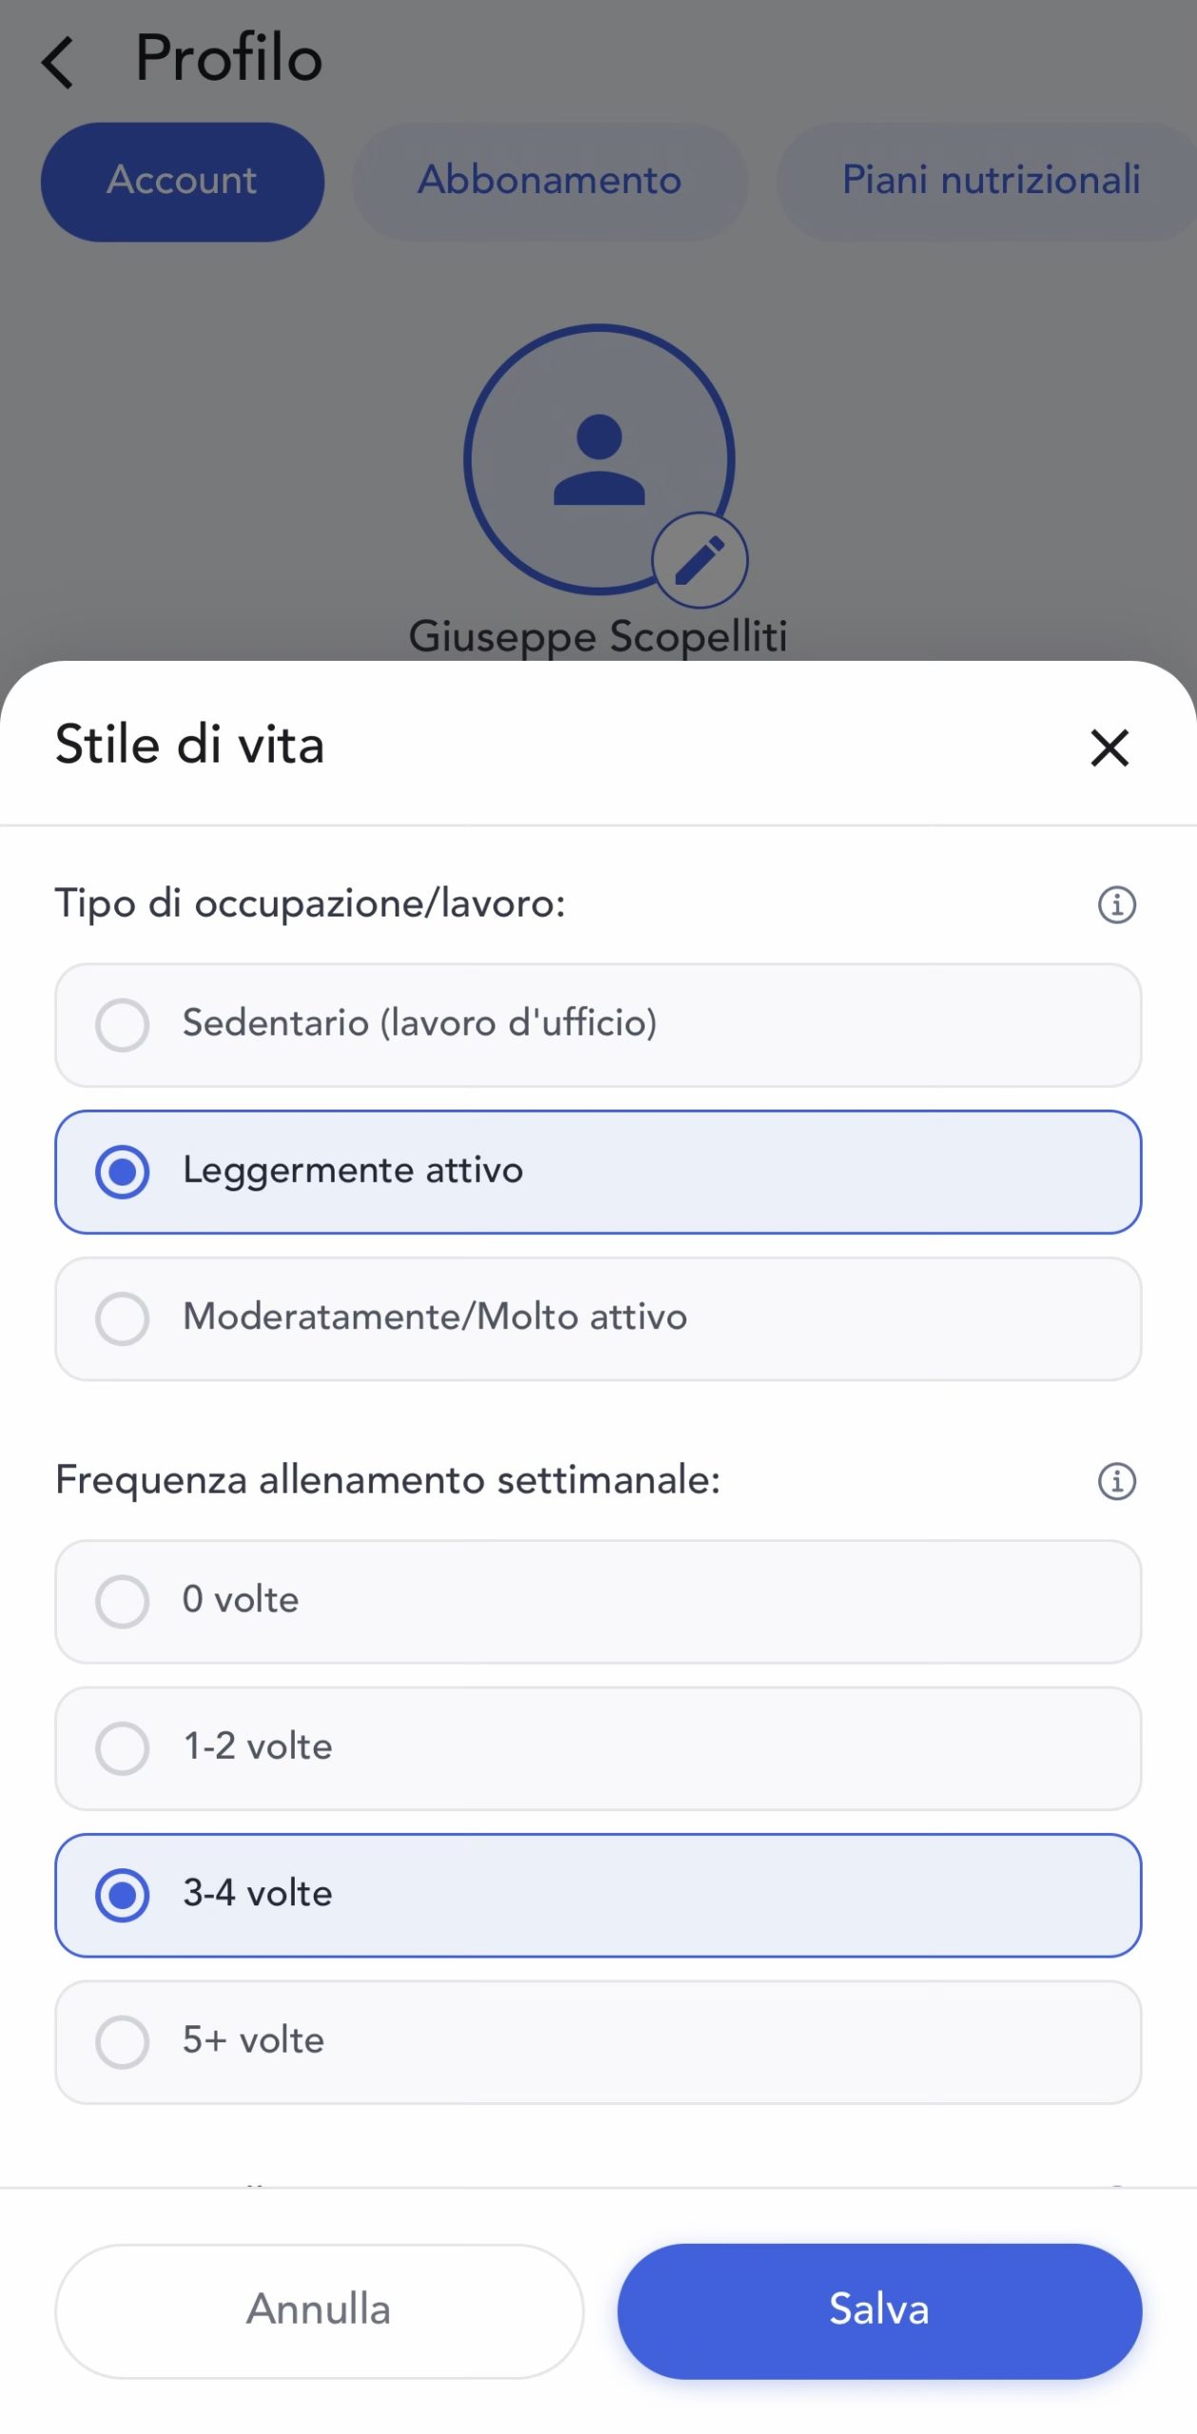Tap the Stile di vita sheet title
1197x2434 pixels.
coord(190,744)
